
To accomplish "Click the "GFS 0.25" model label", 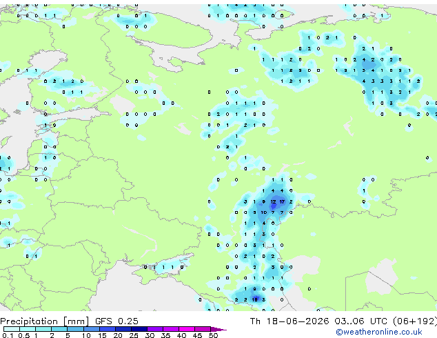I will tap(116, 321).
